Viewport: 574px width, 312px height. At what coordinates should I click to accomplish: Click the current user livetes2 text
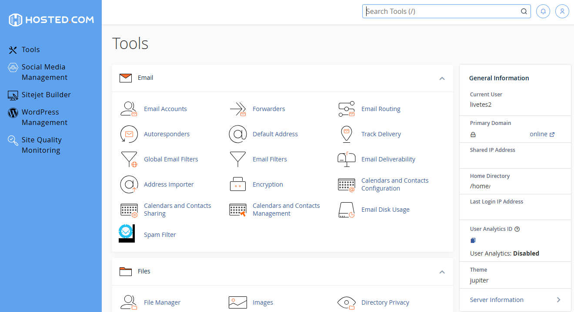tap(481, 105)
